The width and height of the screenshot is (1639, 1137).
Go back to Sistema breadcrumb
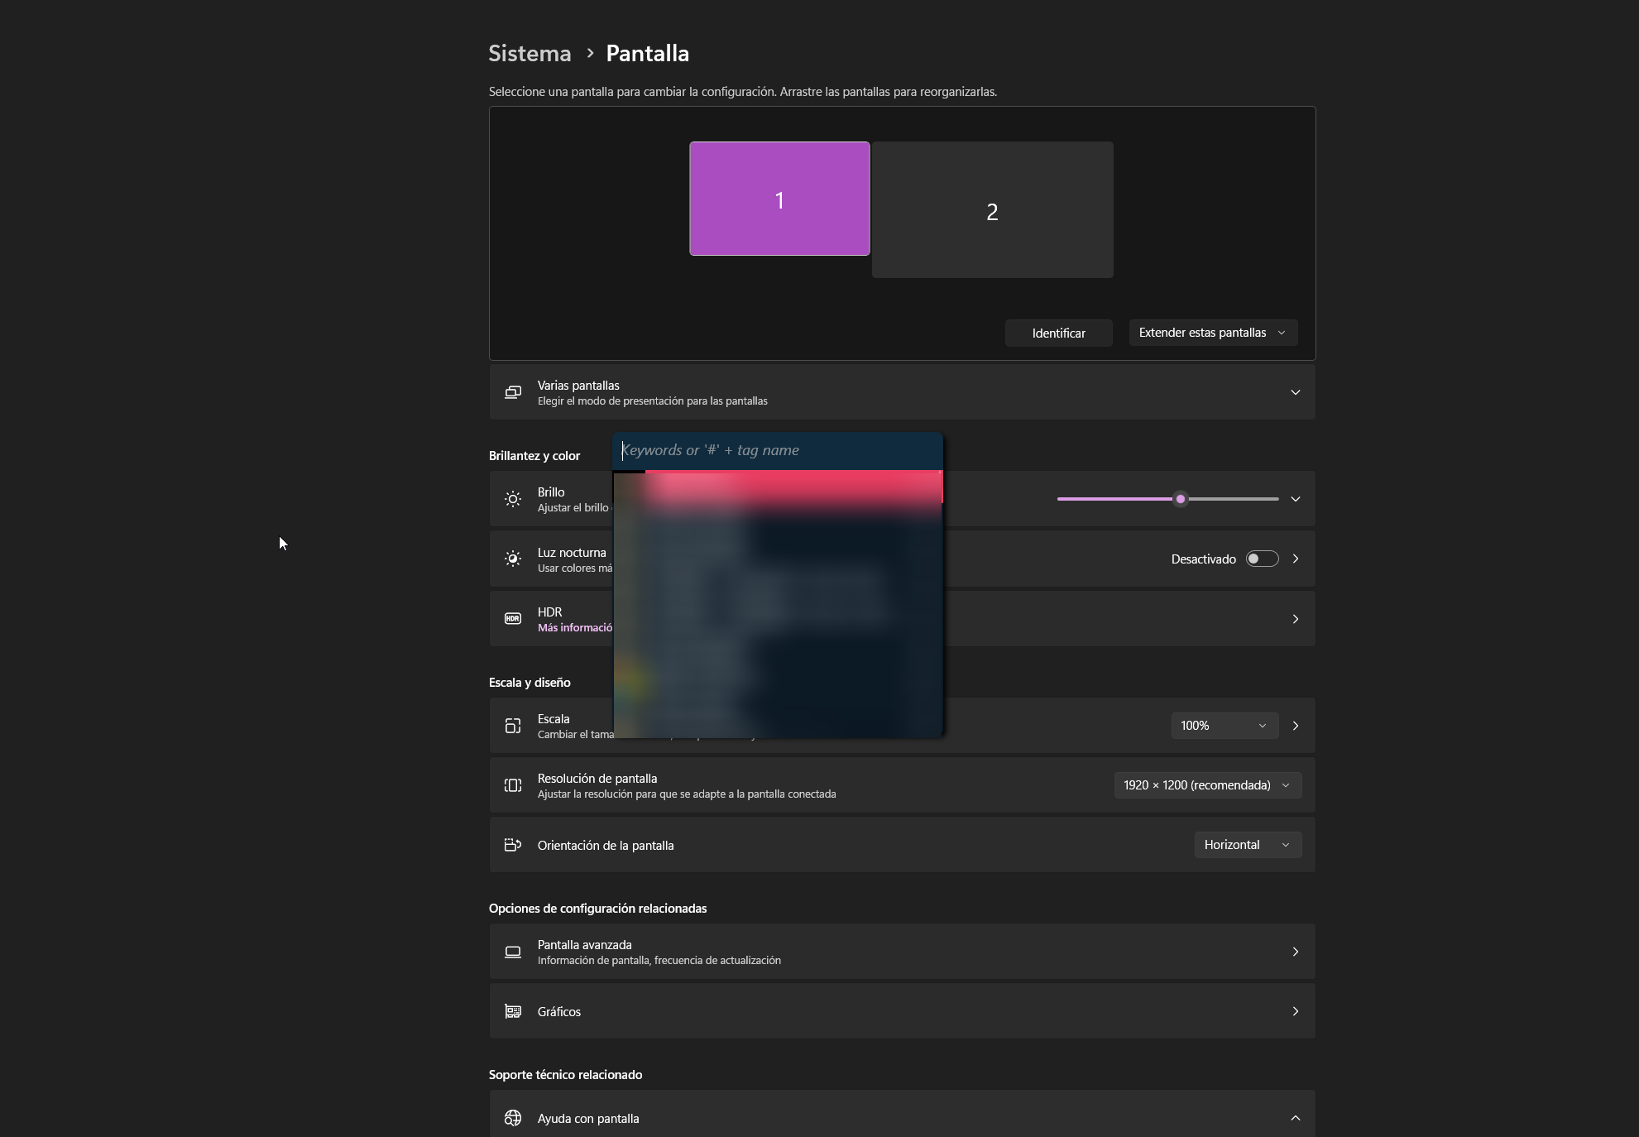tap(530, 53)
